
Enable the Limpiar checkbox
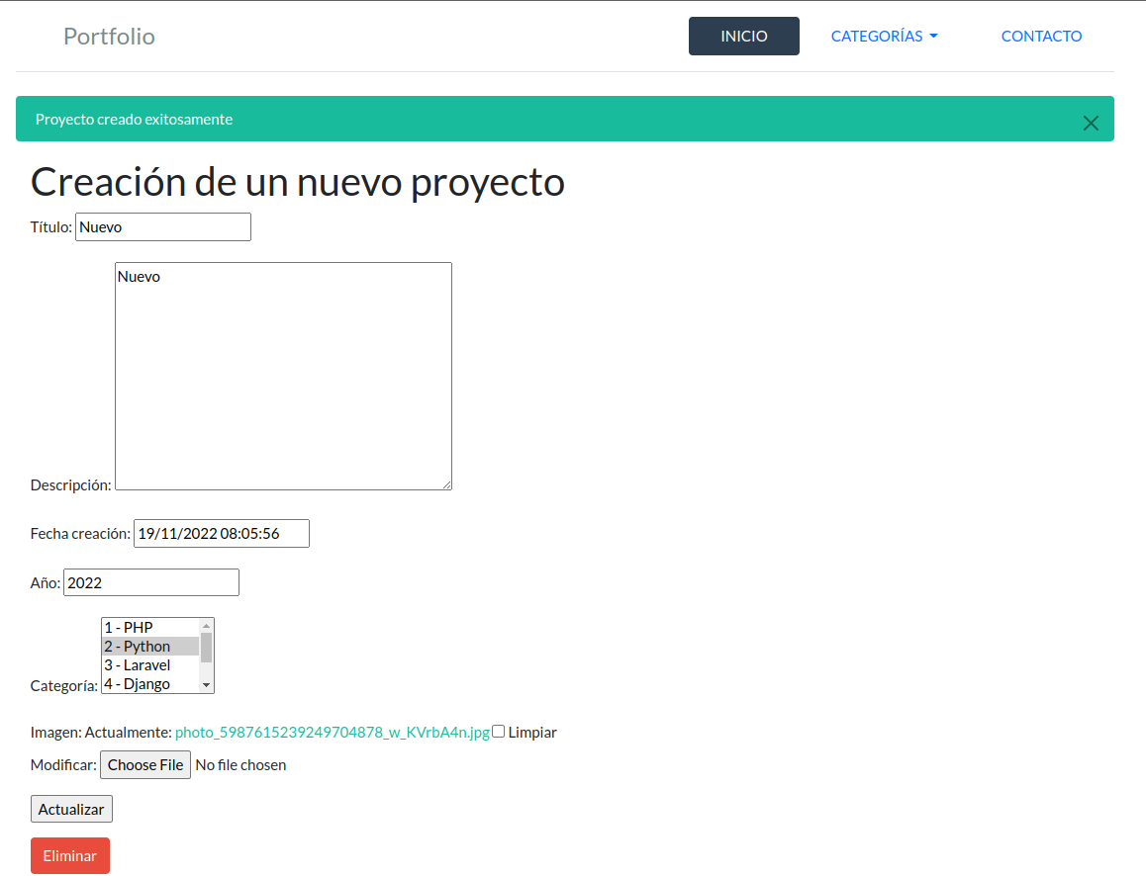(x=499, y=733)
